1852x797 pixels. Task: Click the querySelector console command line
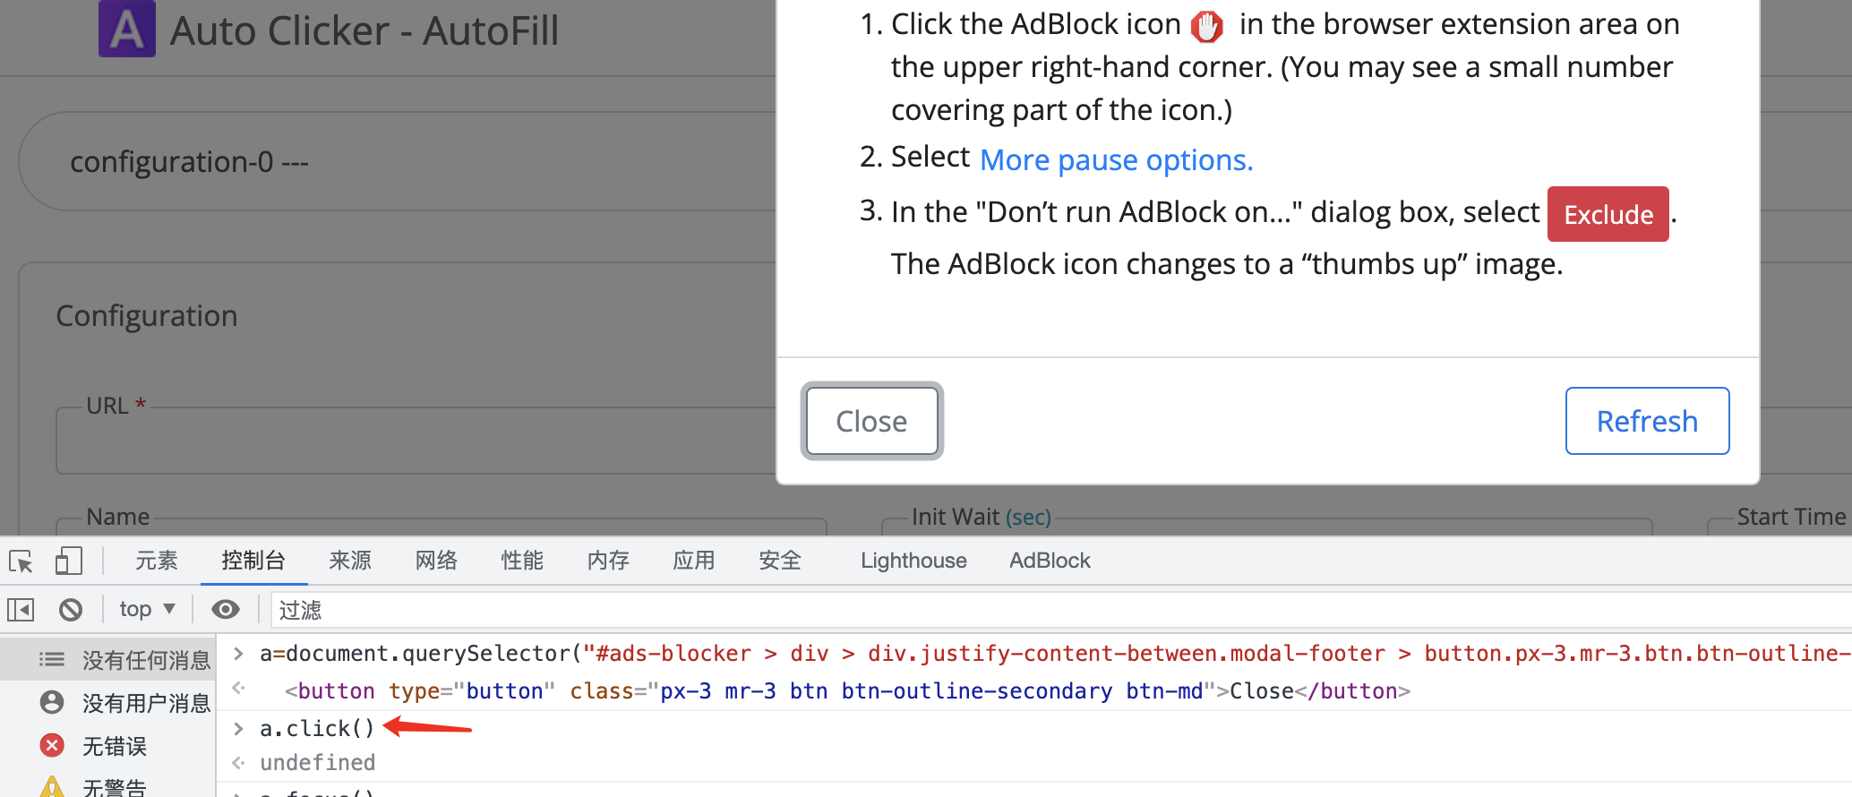1055,654
